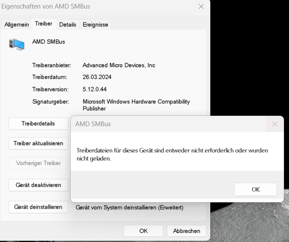Open the Details tab

point(68,24)
